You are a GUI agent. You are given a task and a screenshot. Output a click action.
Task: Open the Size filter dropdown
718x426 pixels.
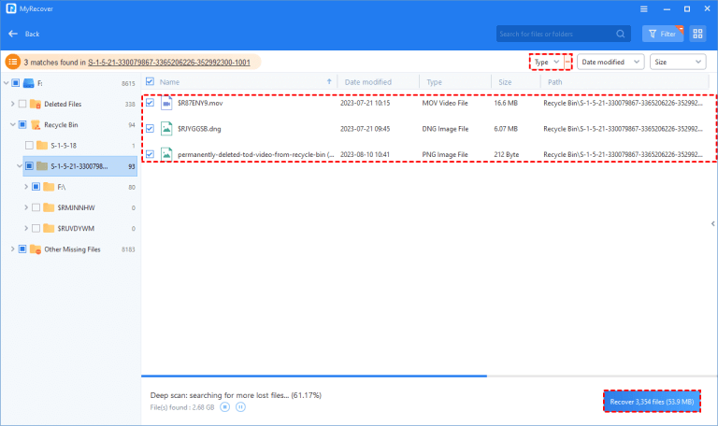click(x=678, y=62)
